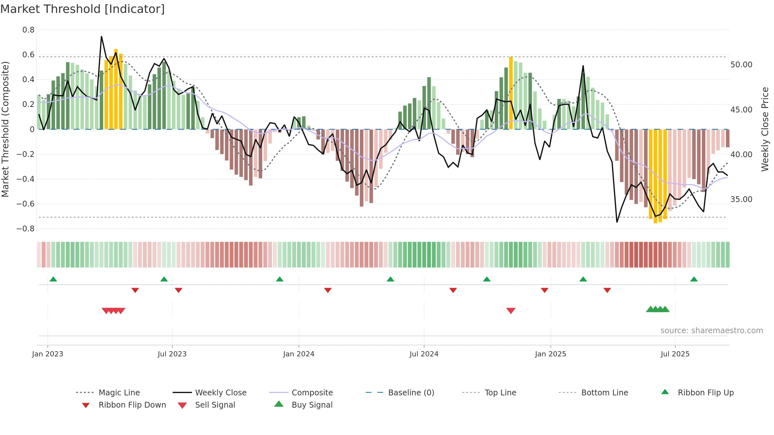The width and height of the screenshot is (774, 435).
Task: Click the Ribbon Flip Up legend triangle icon
Action: pos(665,392)
